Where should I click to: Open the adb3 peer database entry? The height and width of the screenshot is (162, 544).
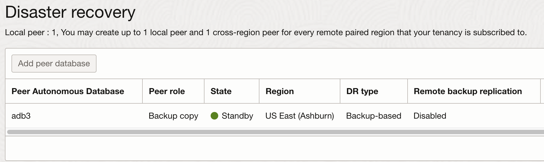[21, 116]
